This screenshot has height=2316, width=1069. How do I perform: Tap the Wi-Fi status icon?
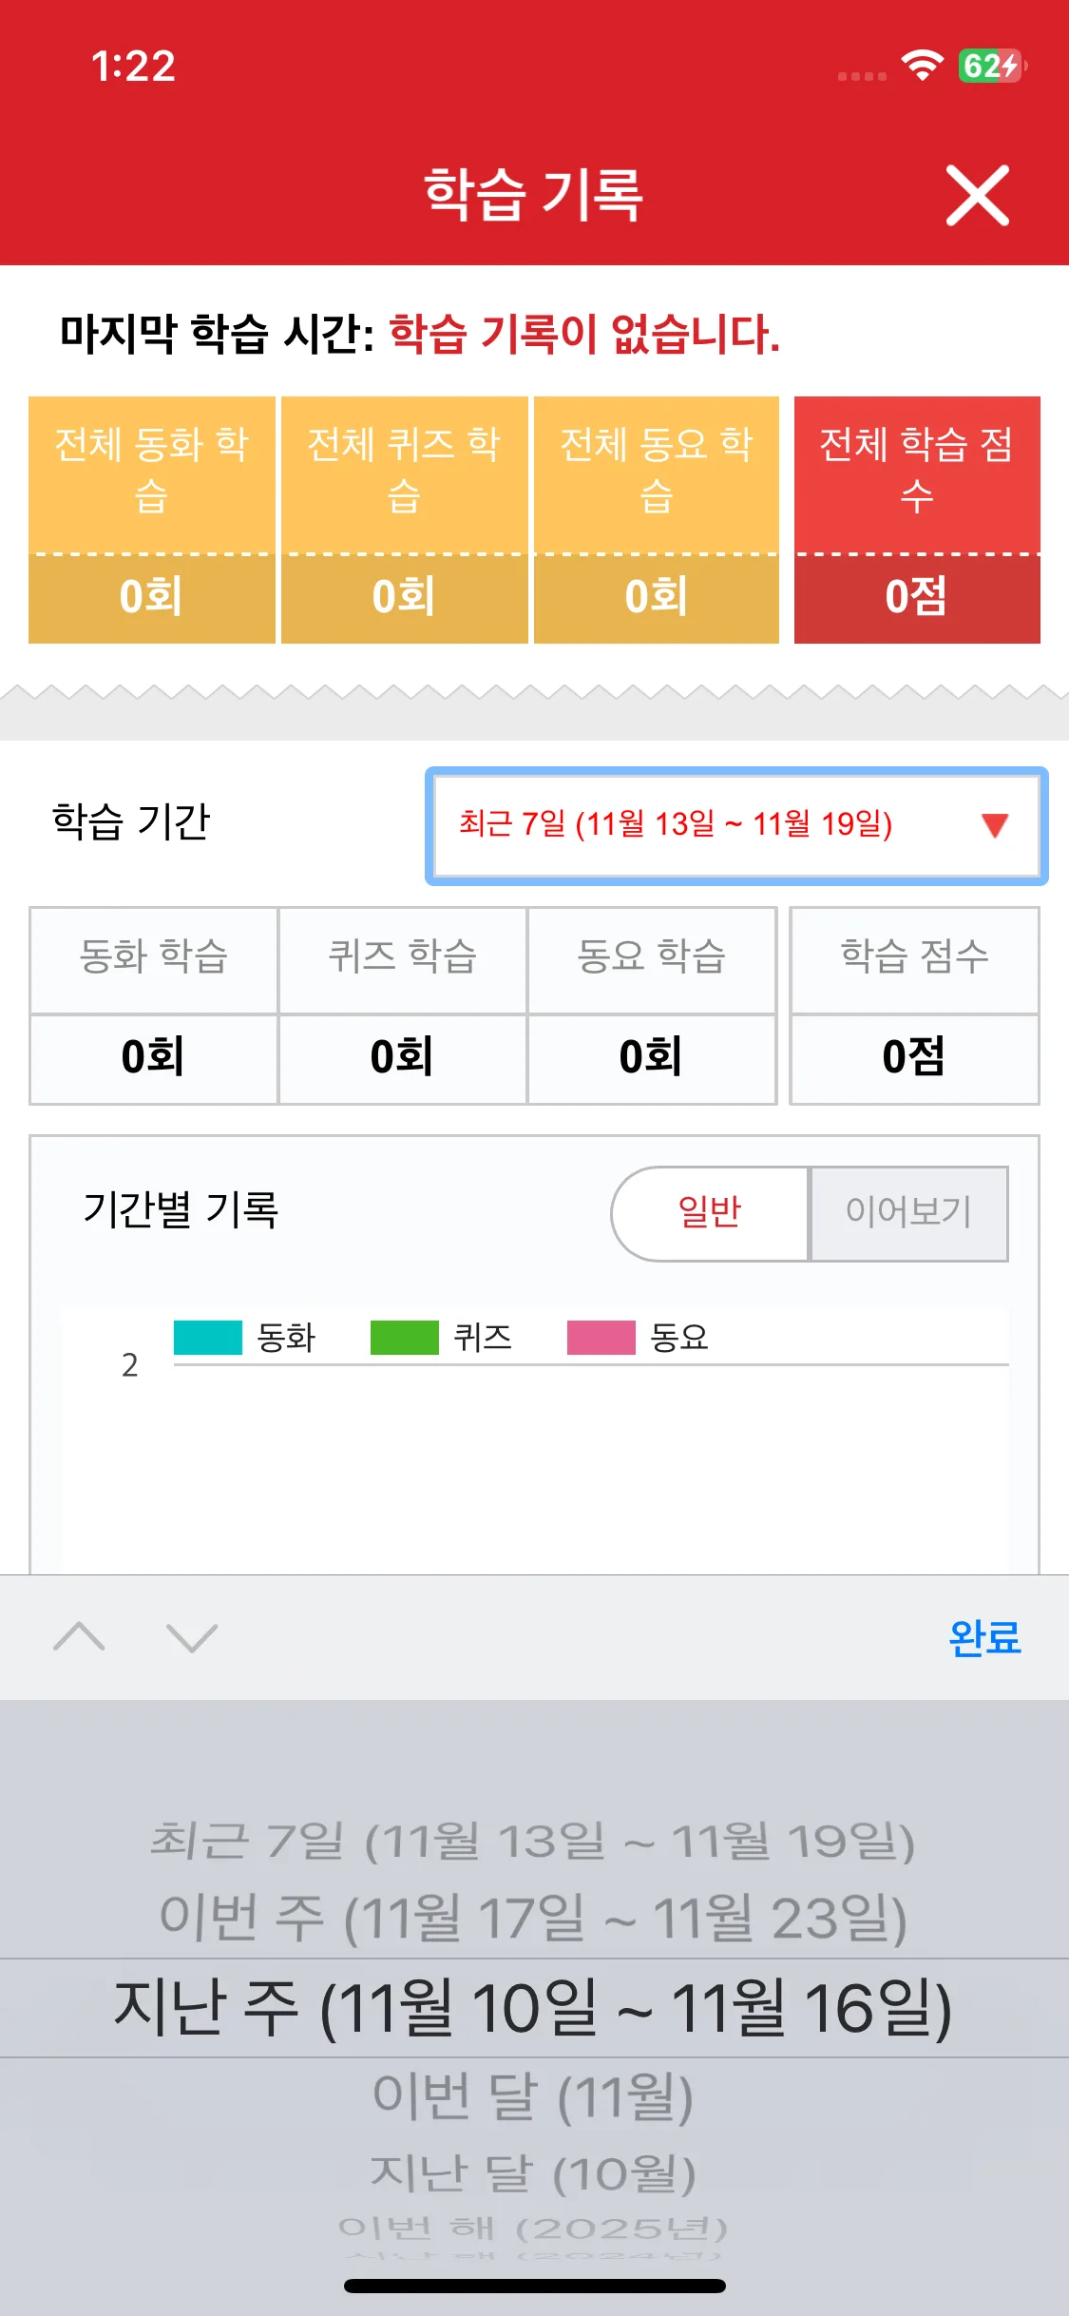[x=921, y=66]
